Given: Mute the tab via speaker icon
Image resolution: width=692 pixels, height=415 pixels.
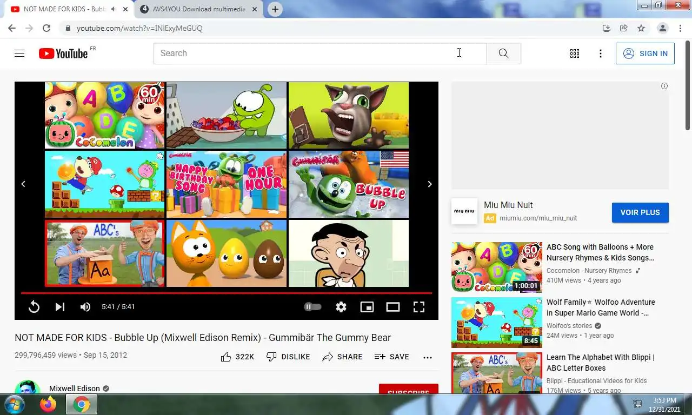Looking at the screenshot, I should pos(114,9).
